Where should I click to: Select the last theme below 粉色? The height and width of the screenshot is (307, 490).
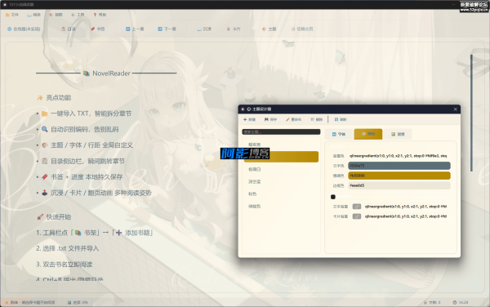[x=281, y=206]
